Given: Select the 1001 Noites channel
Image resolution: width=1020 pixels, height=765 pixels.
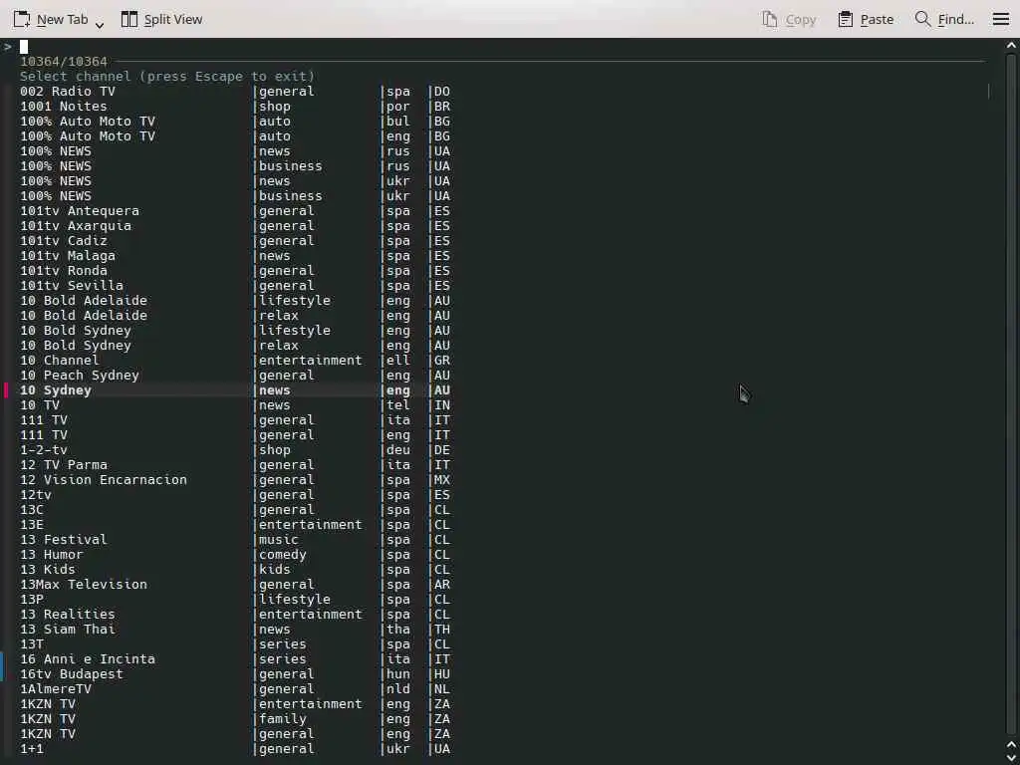Looking at the screenshot, I should [x=235, y=106].
